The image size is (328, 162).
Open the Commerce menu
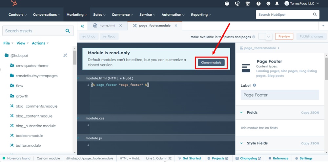(122, 15)
